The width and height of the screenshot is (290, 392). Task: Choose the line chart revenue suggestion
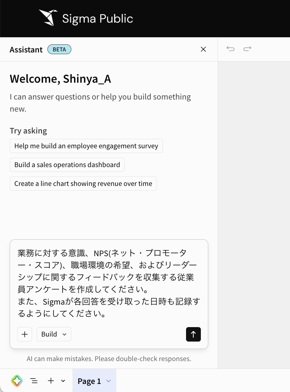tap(83, 184)
